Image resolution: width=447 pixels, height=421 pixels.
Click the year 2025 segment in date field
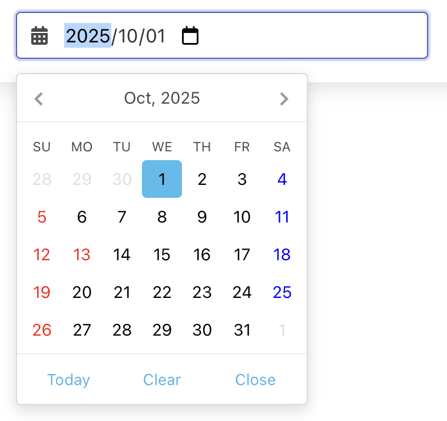click(x=88, y=36)
